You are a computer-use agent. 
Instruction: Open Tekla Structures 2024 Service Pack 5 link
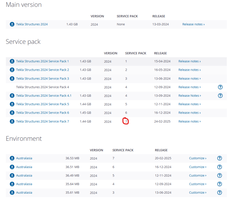click(42, 104)
